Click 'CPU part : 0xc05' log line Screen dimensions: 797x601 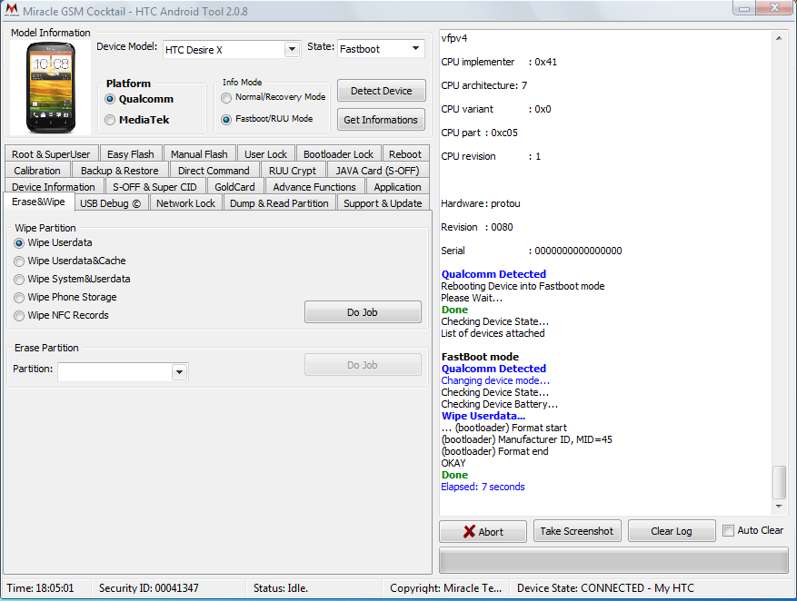point(479,133)
